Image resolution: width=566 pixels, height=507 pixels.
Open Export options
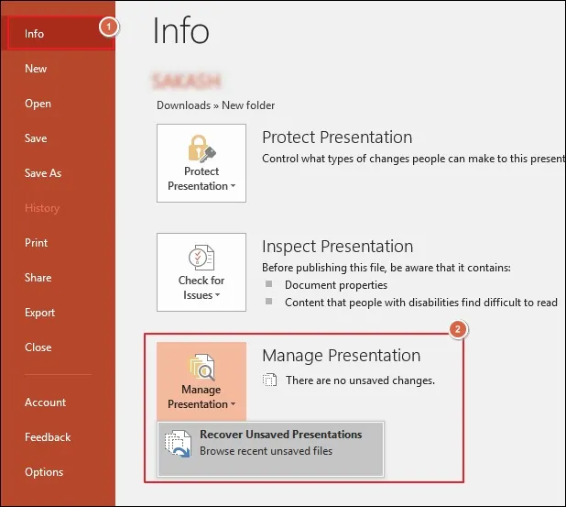(x=39, y=313)
